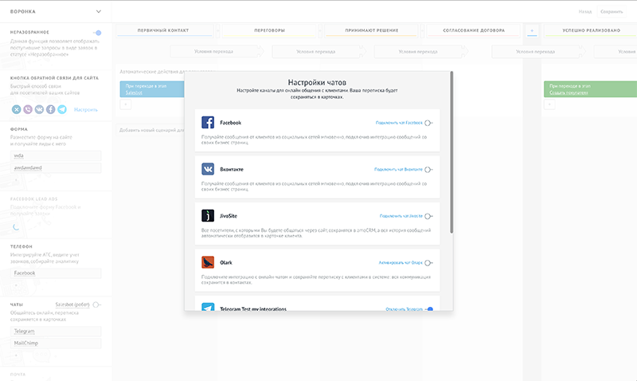Add telephony with plus under Телефон
This screenshot has height=381, width=637.
point(16,285)
